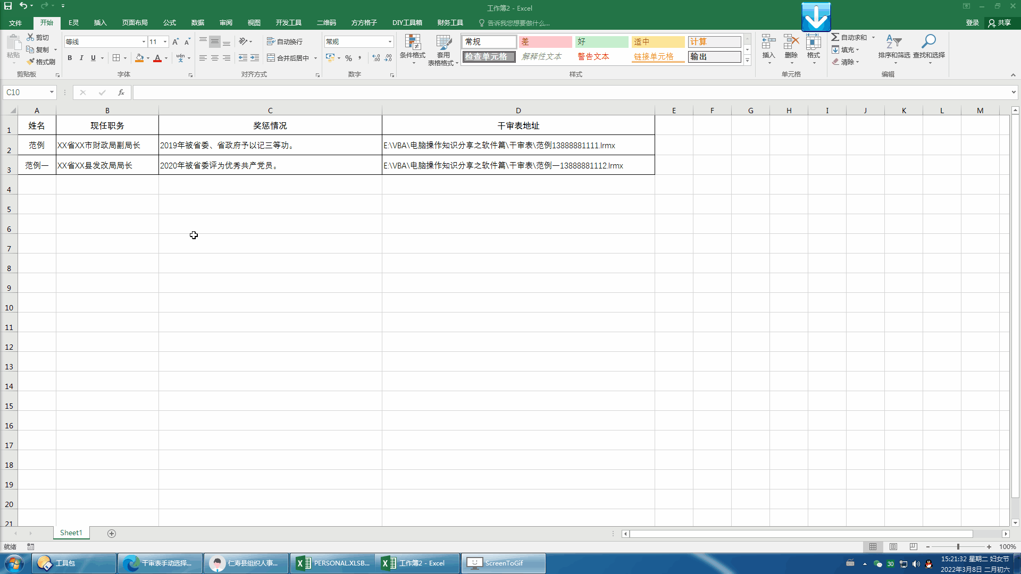
Task: Add a new sheet with plus icon
Action: (112, 533)
